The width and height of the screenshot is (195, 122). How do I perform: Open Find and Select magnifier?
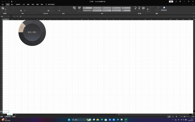pos(164,8)
